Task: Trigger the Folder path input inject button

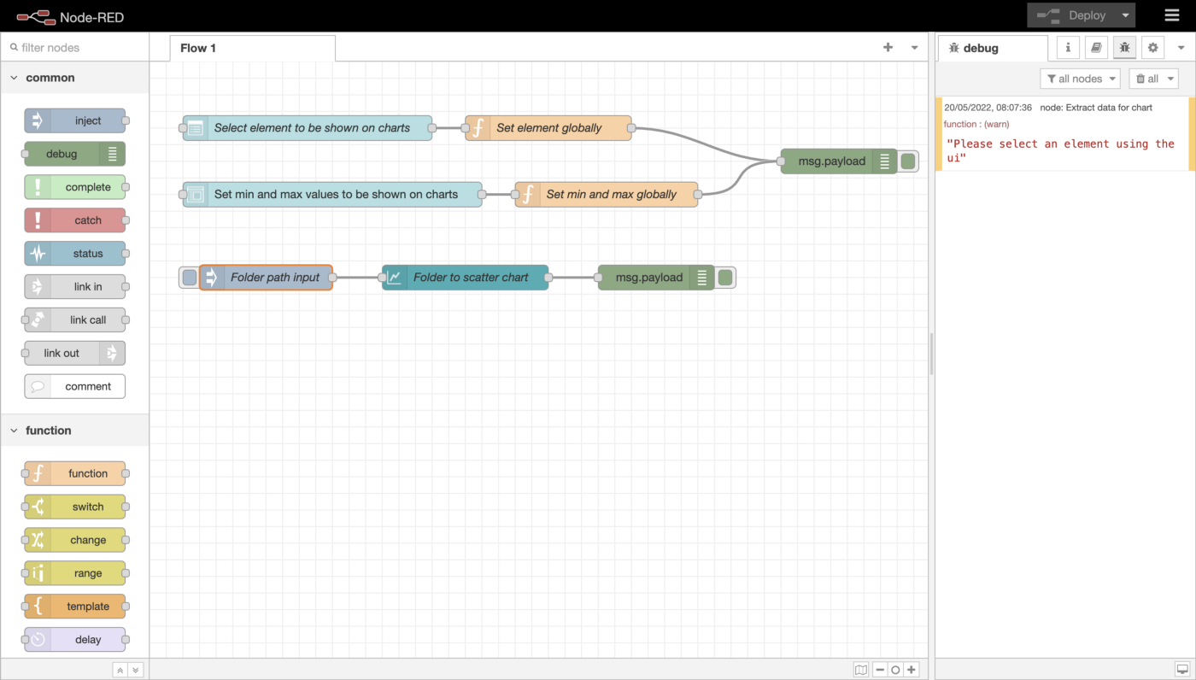Action: click(x=189, y=278)
